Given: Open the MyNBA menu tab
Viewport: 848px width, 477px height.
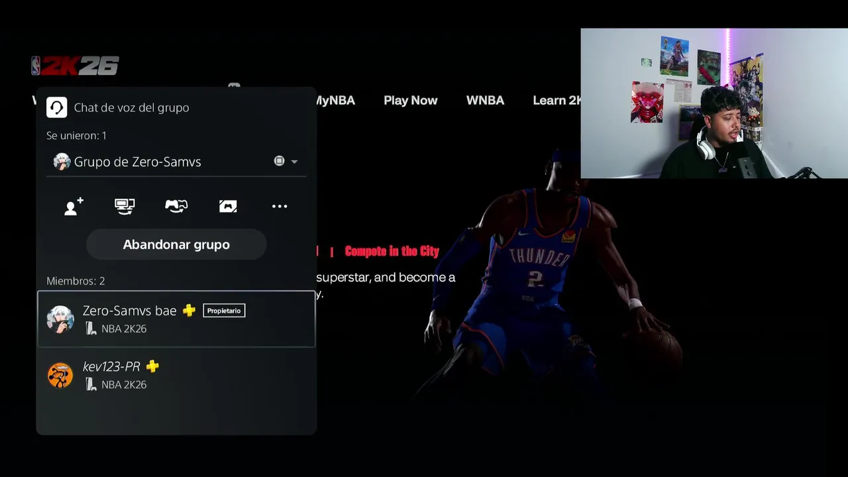Looking at the screenshot, I should click(335, 100).
